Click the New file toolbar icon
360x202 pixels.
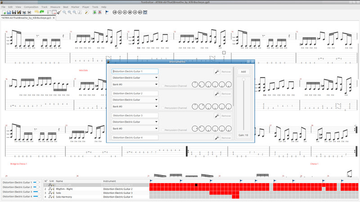tap(4, 12)
